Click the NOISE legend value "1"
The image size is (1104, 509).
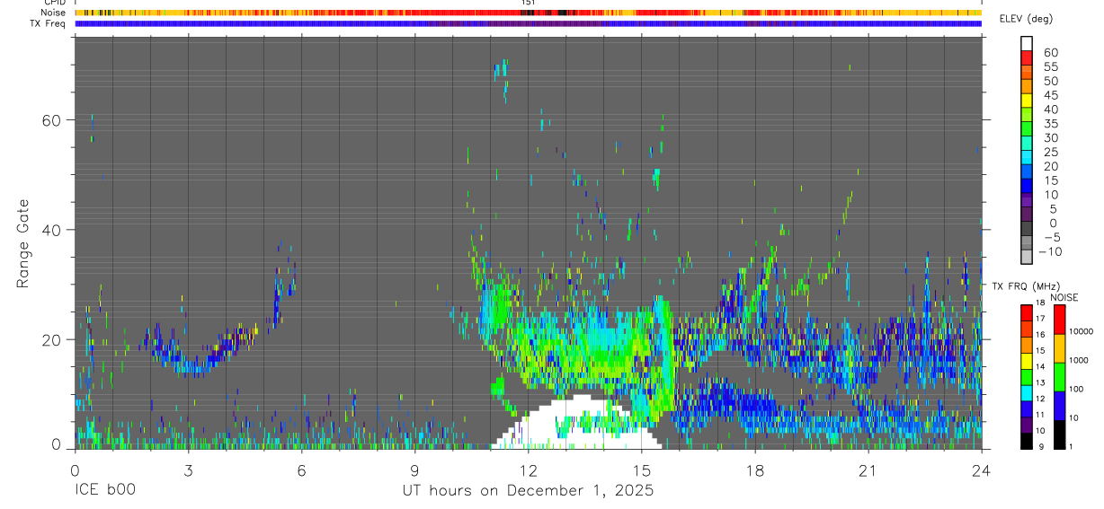click(1072, 446)
